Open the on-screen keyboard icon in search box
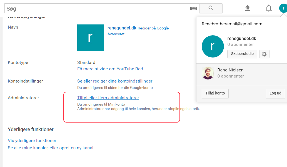 193,8
